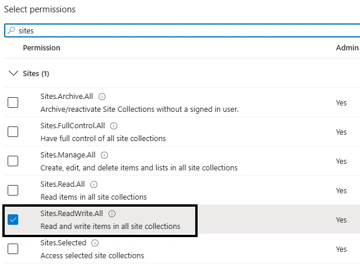Screen dimensions: 360x274
Task: Collapse the Sites (1) group chevron
Action: click(13, 73)
